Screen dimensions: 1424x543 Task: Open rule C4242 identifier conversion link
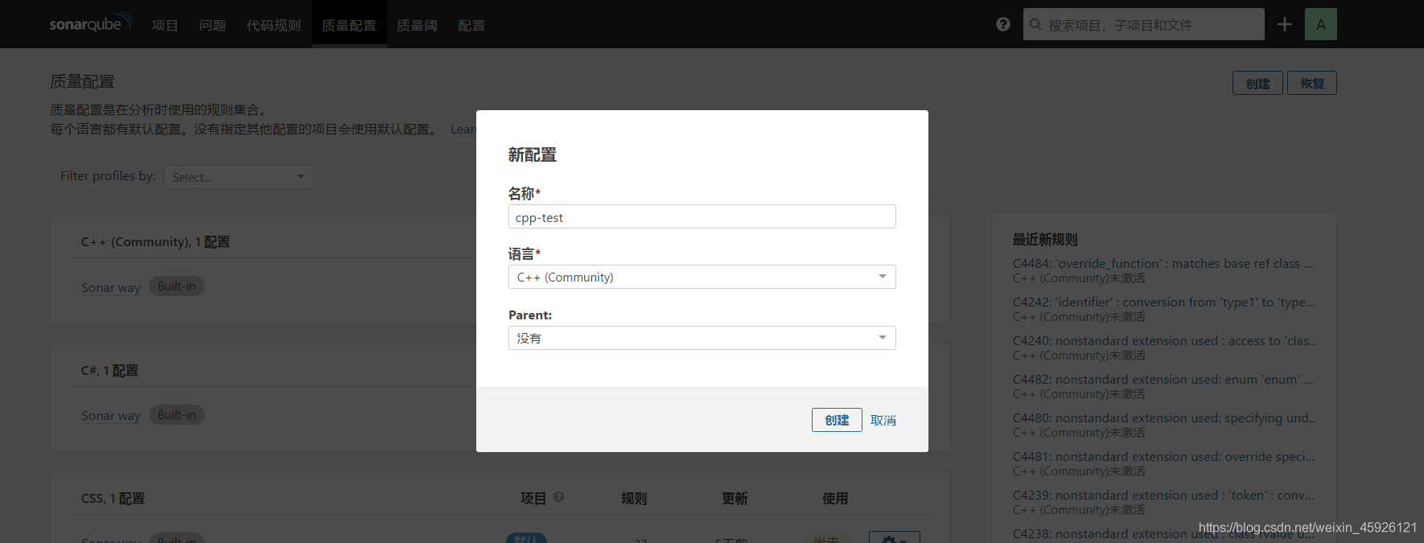click(1163, 302)
